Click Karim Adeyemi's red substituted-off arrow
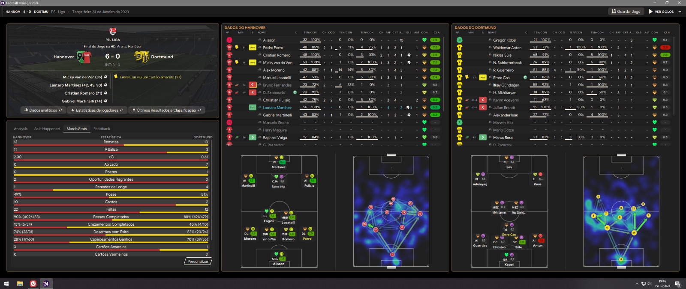 pos(483,100)
